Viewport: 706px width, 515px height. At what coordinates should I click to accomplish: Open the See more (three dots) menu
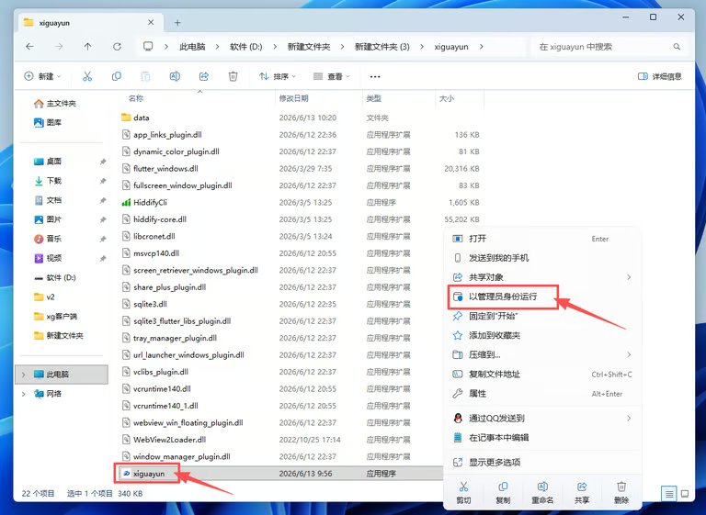[x=375, y=76]
